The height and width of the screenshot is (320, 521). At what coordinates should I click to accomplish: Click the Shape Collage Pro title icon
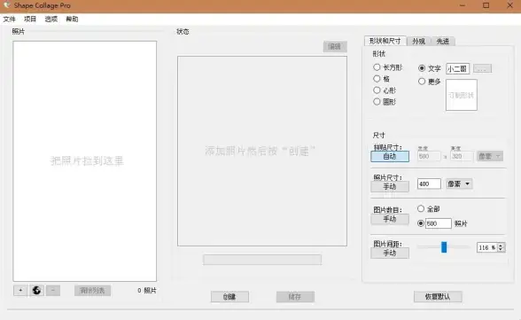7,5
